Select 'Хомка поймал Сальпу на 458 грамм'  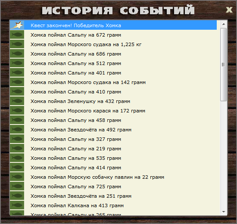pos(113,120)
